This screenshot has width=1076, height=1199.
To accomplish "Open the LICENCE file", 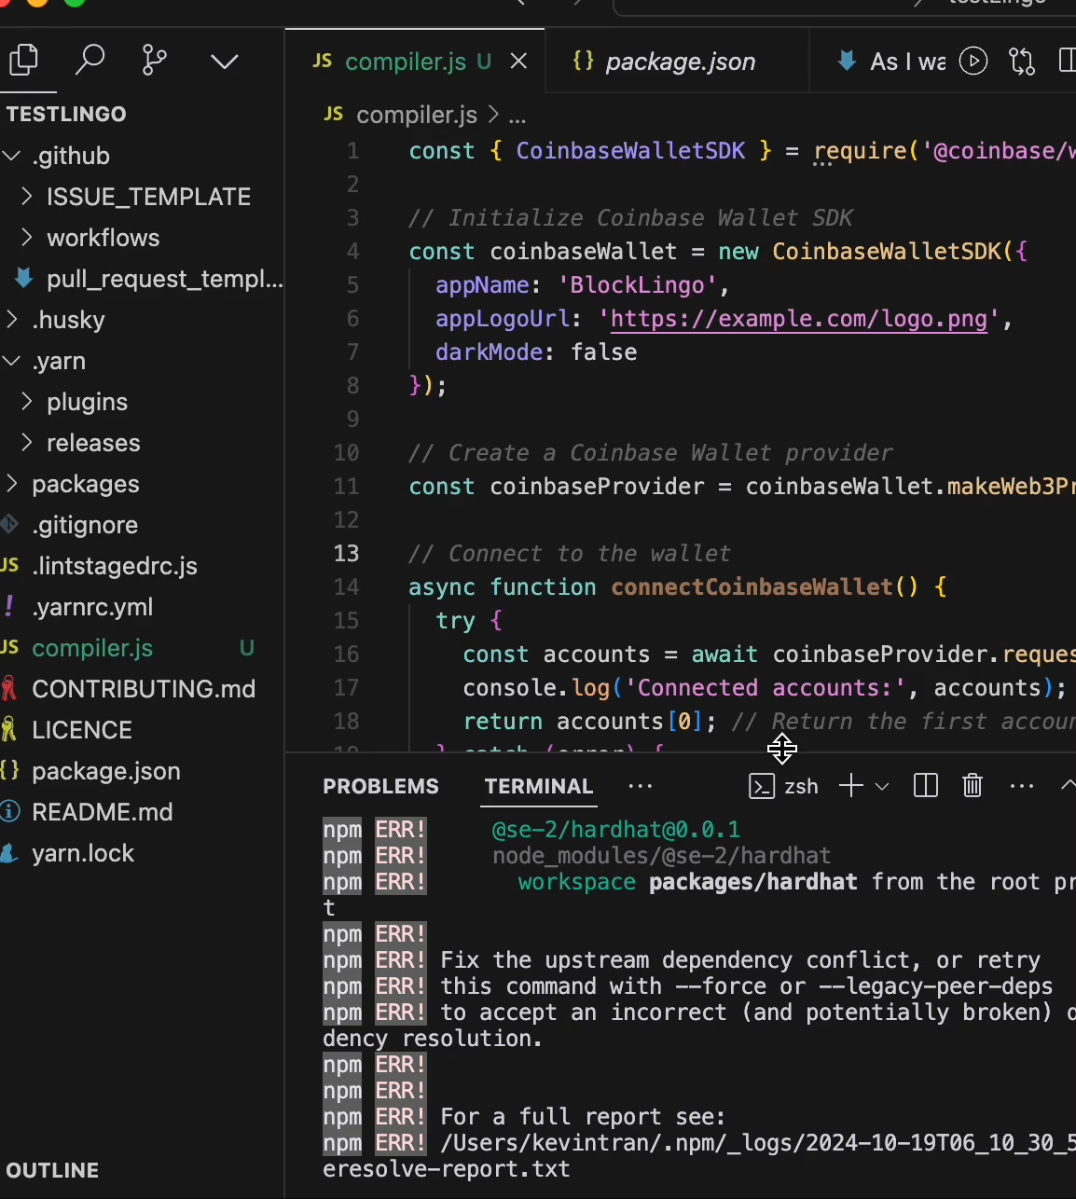I will pos(142,730).
